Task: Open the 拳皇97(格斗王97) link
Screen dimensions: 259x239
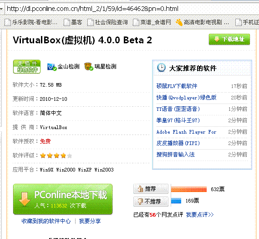Action: pyautogui.click(x=178, y=120)
